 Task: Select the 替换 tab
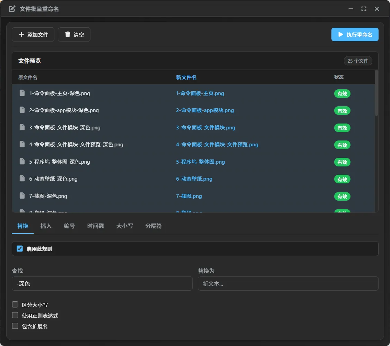tap(23, 226)
